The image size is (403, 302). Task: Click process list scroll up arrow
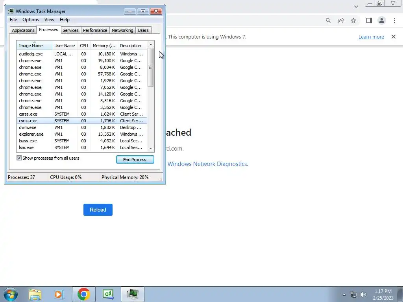(x=151, y=44)
